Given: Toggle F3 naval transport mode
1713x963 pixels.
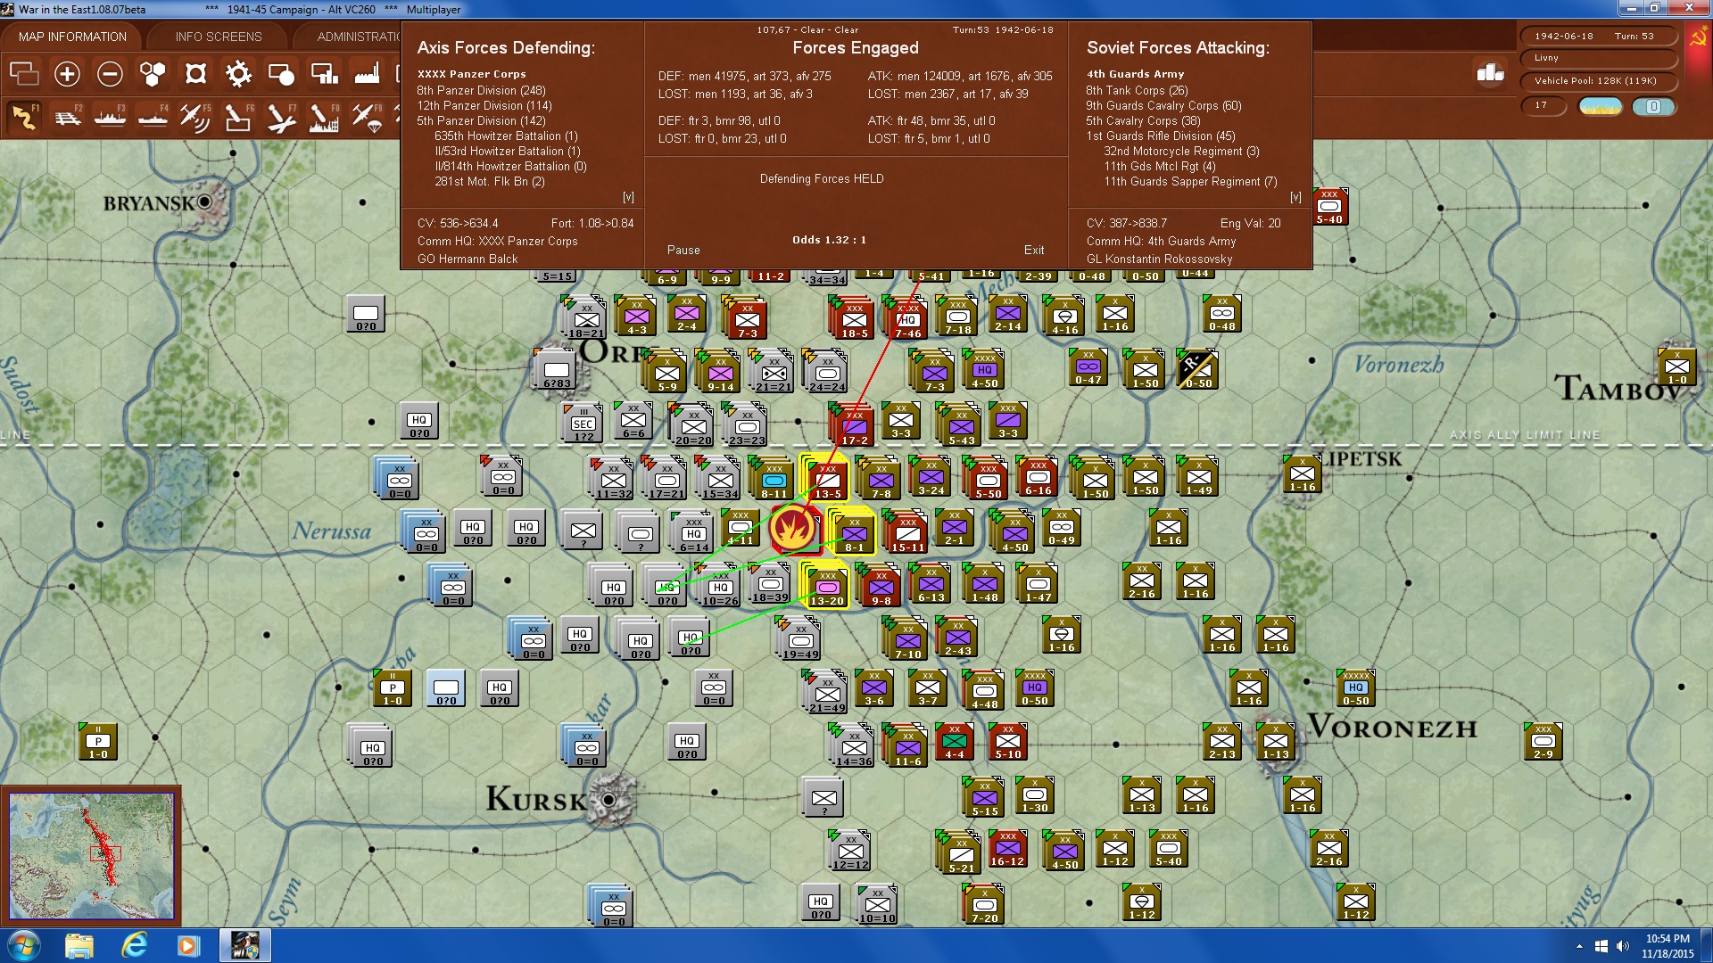Looking at the screenshot, I should tap(110, 118).
